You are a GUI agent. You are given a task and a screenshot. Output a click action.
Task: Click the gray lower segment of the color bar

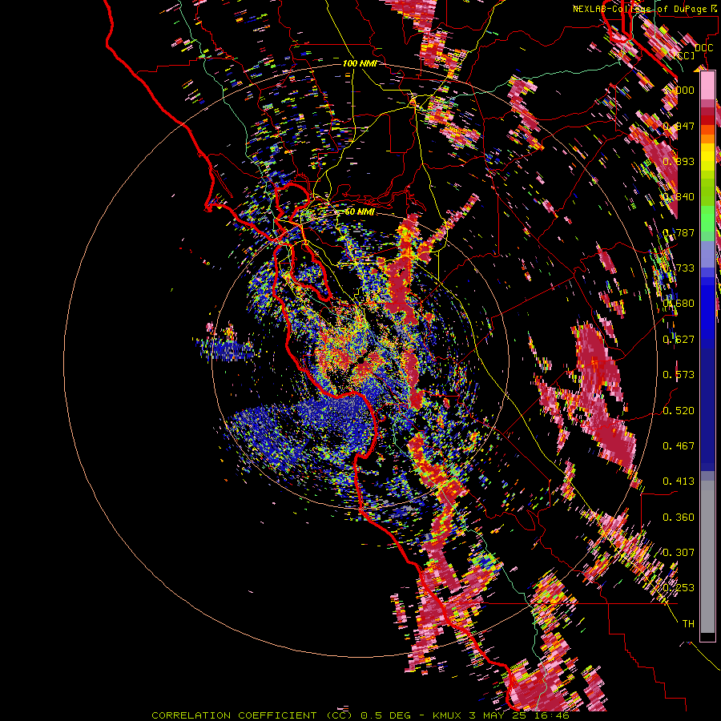coord(707,557)
